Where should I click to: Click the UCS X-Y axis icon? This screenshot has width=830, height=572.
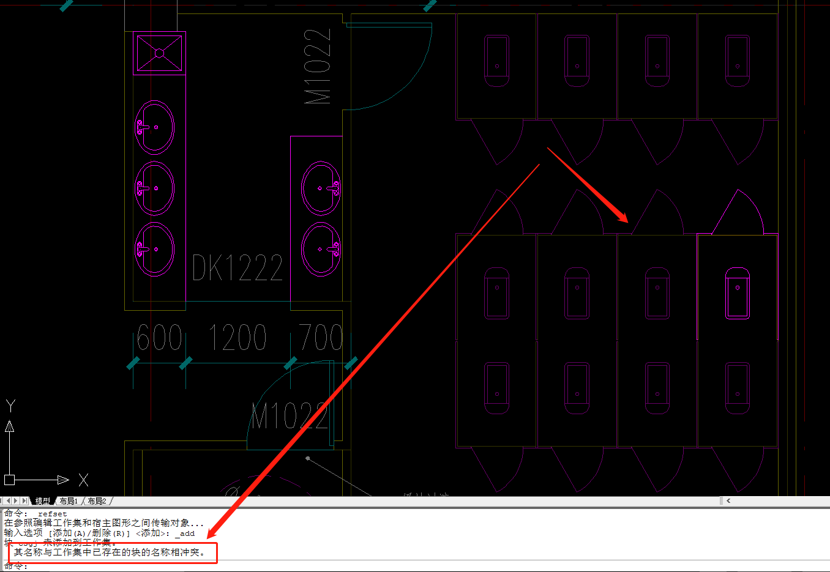click(x=47, y=443)
